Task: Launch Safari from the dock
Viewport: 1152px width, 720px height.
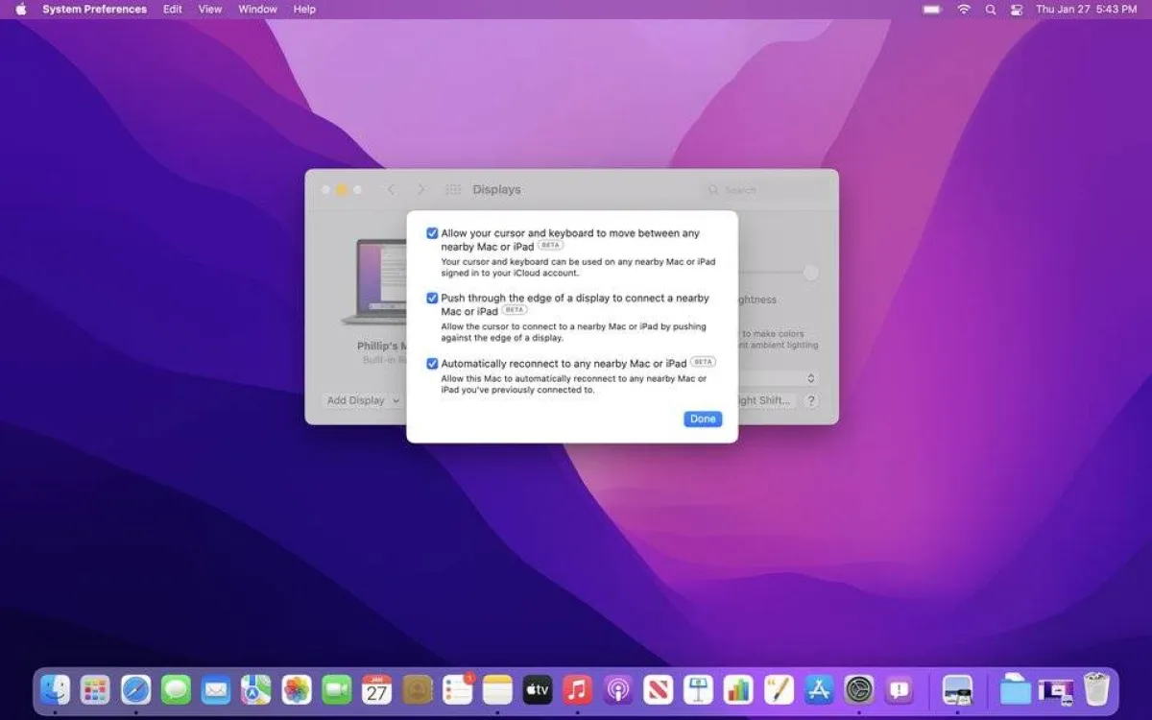Action: pos(136,688)
